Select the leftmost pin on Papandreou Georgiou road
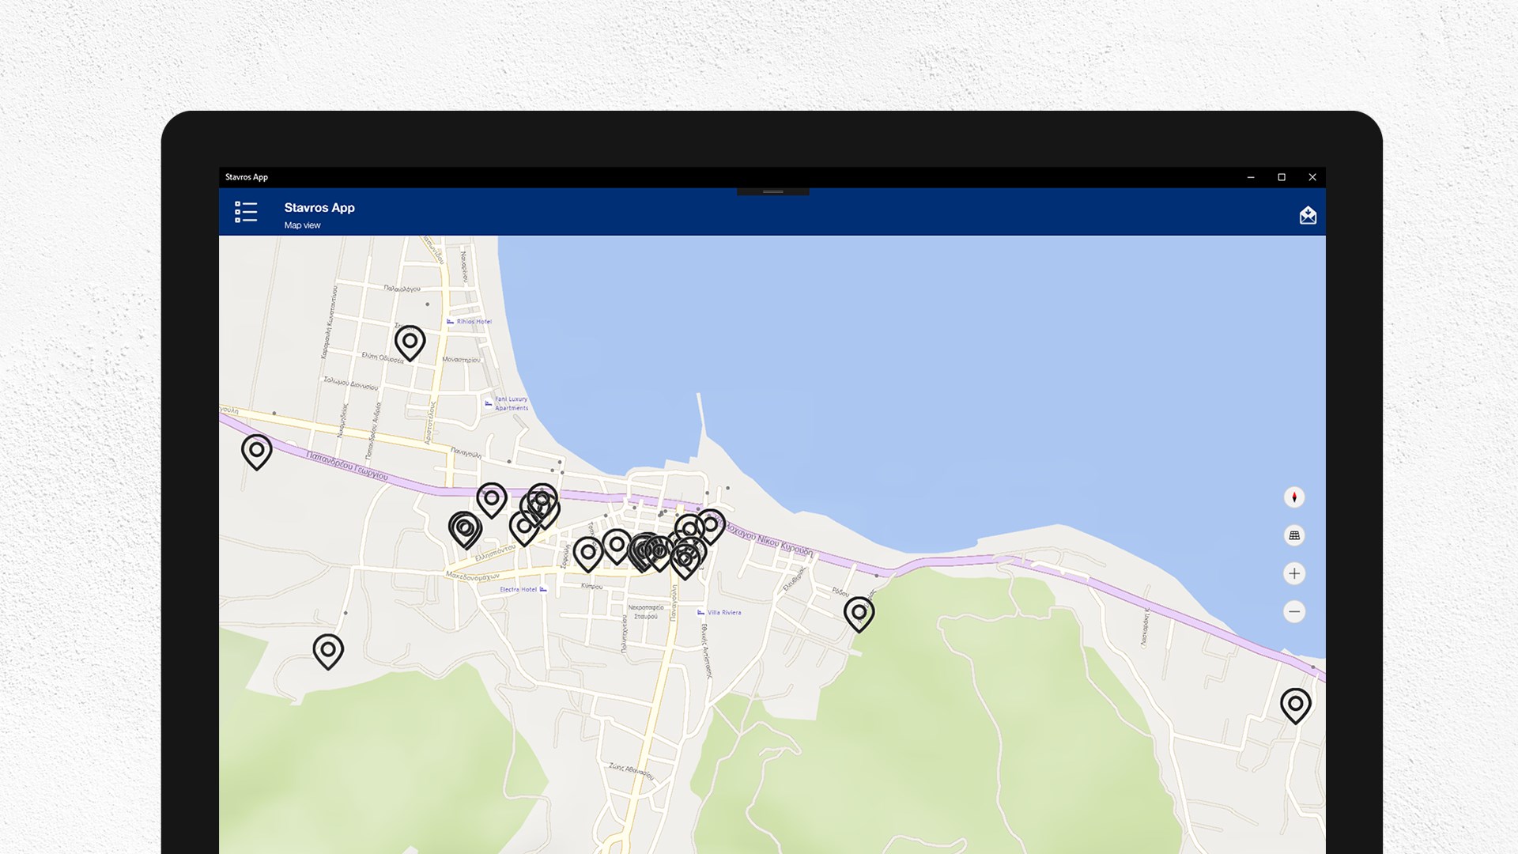1518x854 pixels. pos(256,451)
